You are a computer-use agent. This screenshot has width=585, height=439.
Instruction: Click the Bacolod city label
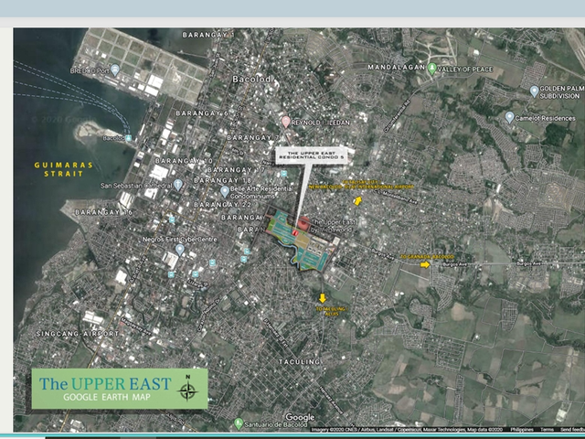(251, 80)
